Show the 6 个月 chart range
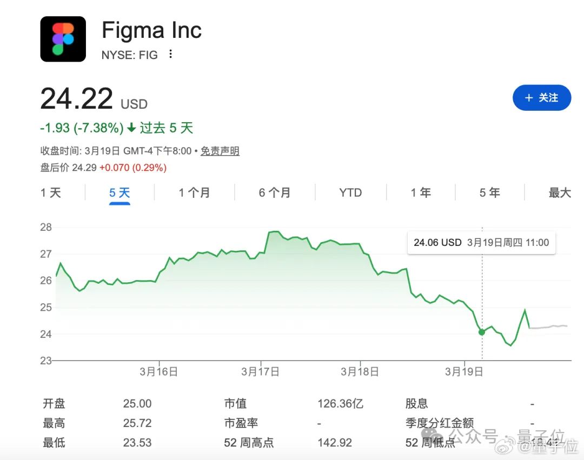This screenshot has width=584, height=460. click(274, 193)
